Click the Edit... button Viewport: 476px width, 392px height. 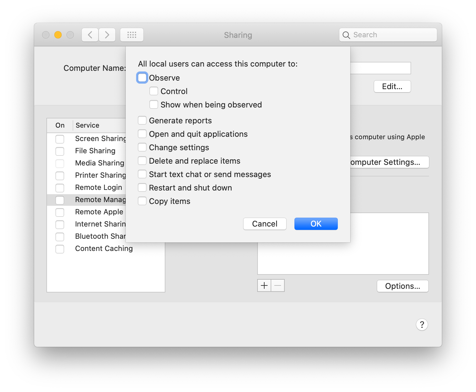[392, 86]
